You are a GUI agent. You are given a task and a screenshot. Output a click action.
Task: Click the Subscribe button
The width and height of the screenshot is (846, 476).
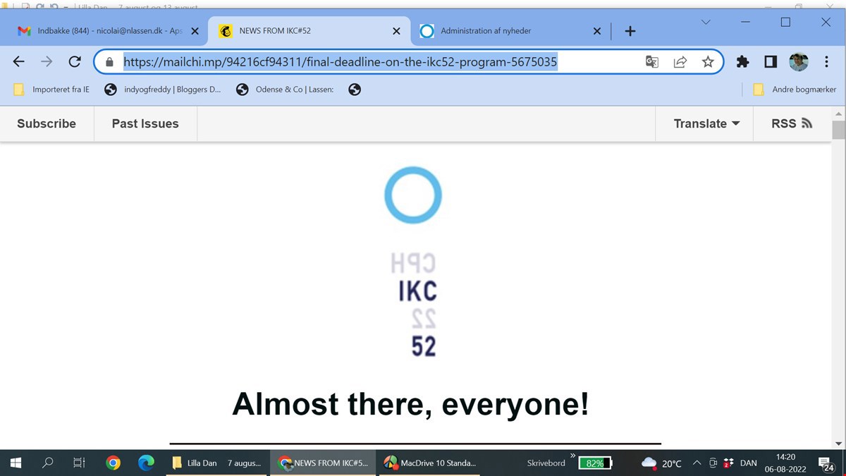coord(47,123)
